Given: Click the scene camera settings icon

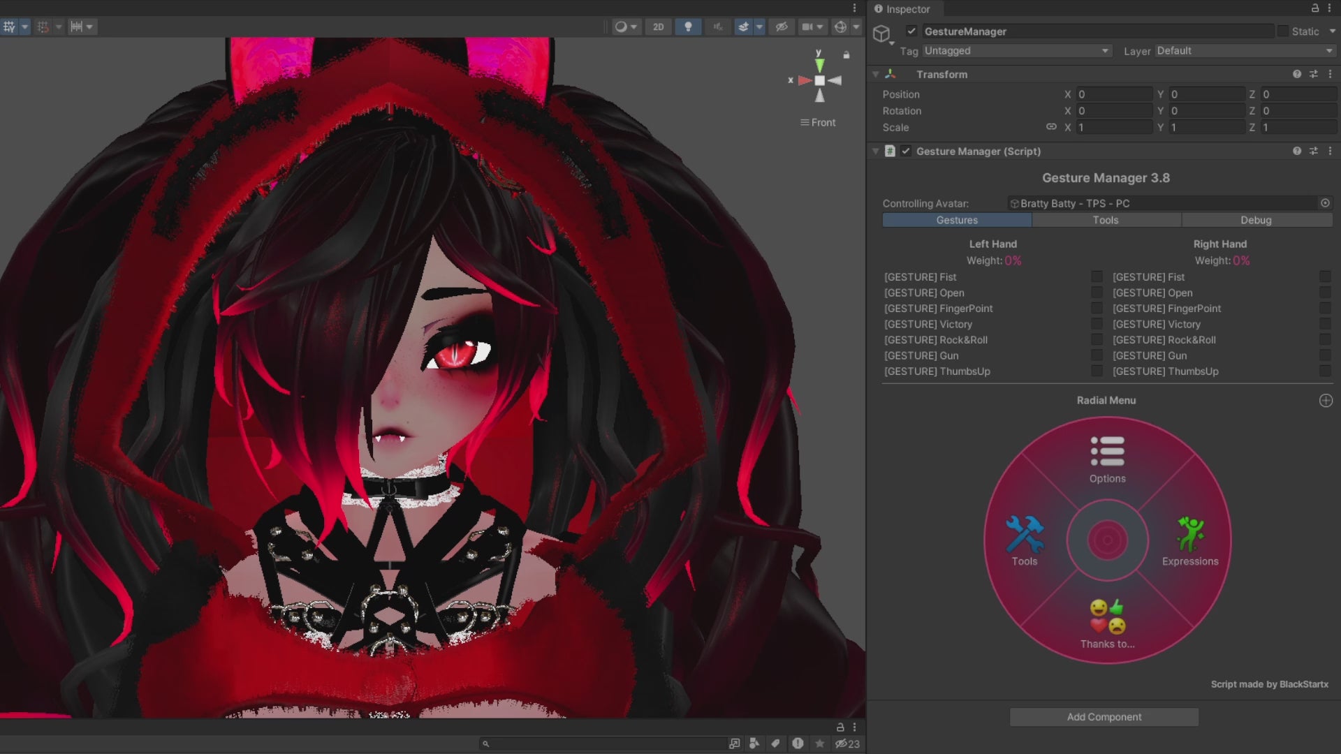Looking at the screenshot, I should tap(807, 27).
